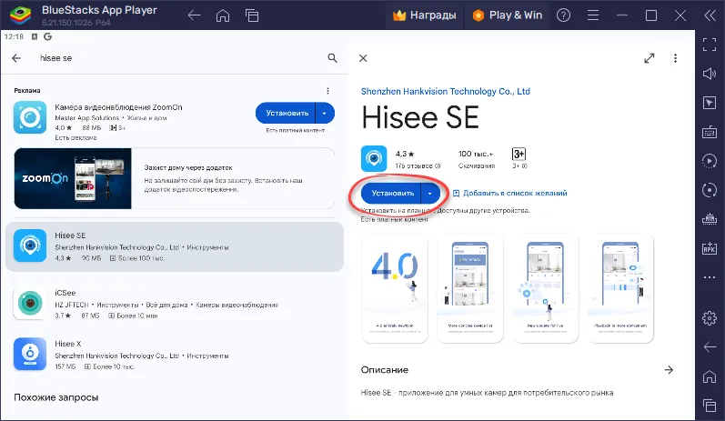Click the Google G status bar icon
725x421 pixels.
click(x=47, y=36)
